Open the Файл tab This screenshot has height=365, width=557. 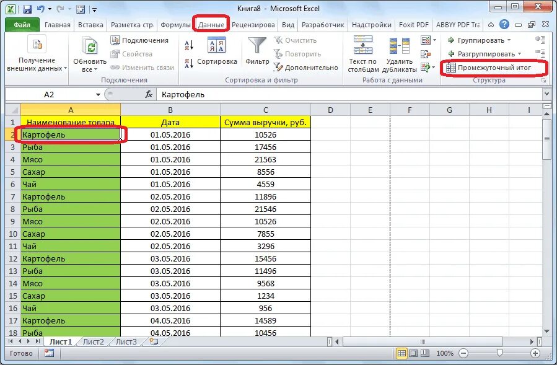(x=22, y=25)
